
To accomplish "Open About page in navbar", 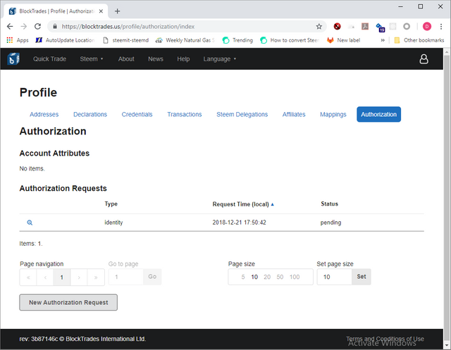I will point(126,59).
